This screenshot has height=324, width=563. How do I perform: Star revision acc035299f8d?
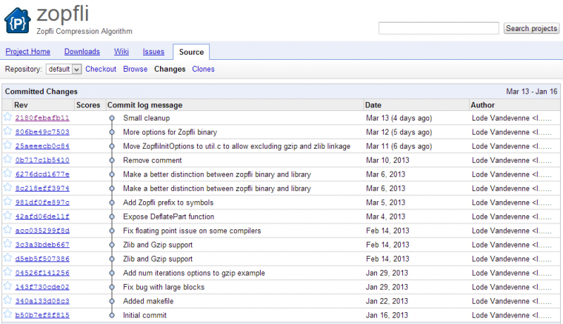coord(7,229)
